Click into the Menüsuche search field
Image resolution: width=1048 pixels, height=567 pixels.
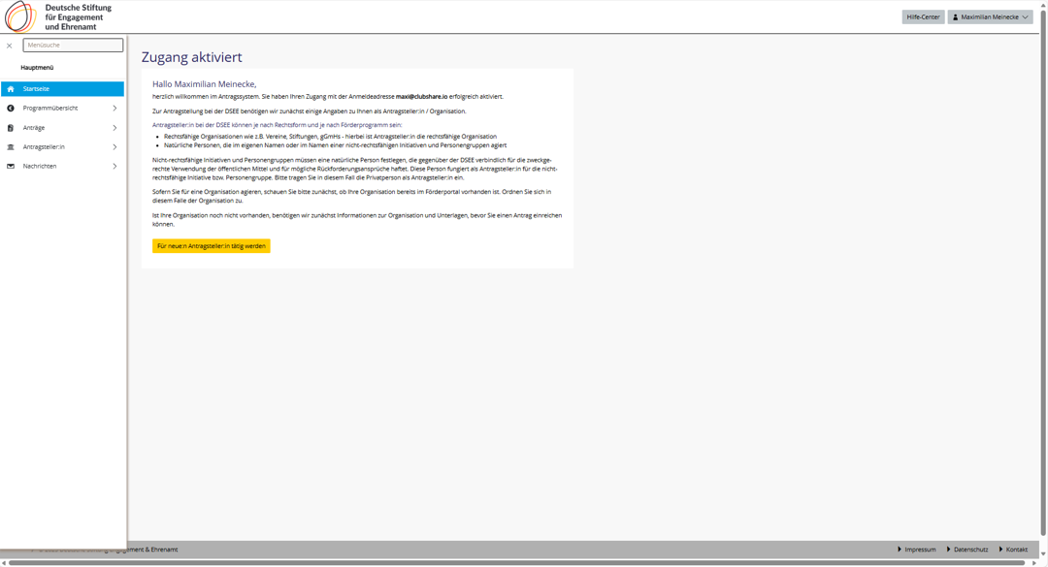click(x=73, y=46)
